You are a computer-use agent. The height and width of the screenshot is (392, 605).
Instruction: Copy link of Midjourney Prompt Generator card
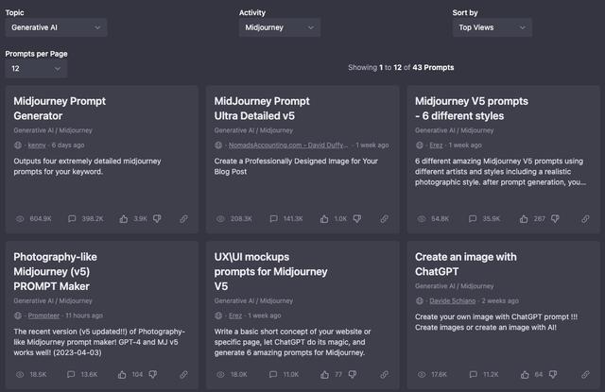184,219
